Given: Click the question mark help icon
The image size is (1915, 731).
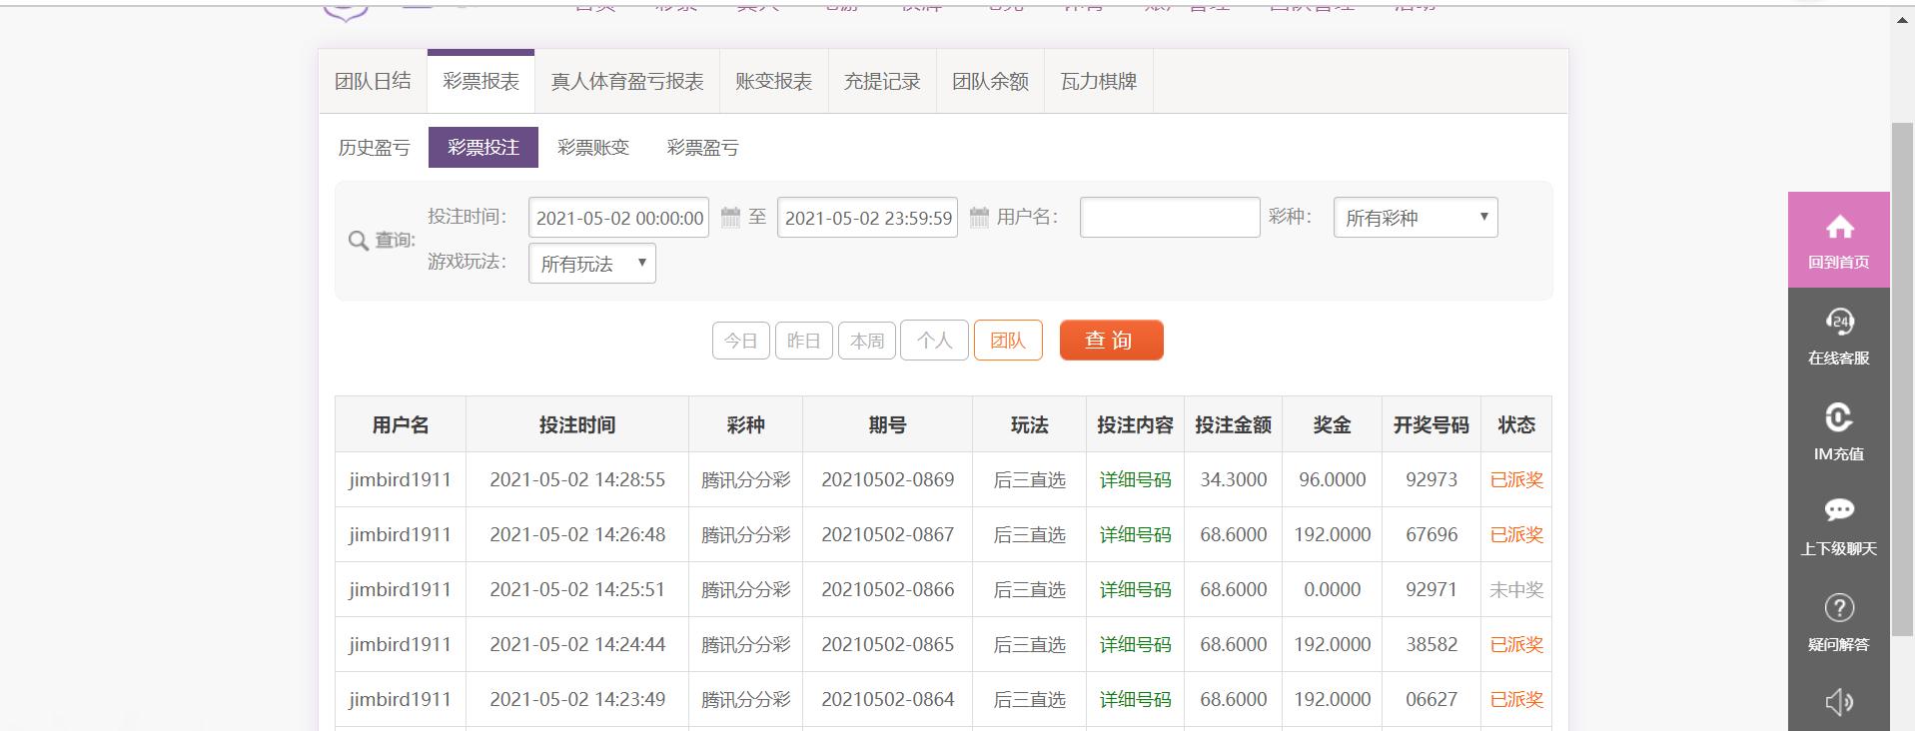Looking at the screenshot, I should click(x=1838, y=608).
